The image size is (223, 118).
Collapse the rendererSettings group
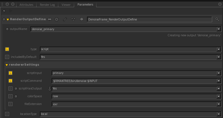coord(7,65)
